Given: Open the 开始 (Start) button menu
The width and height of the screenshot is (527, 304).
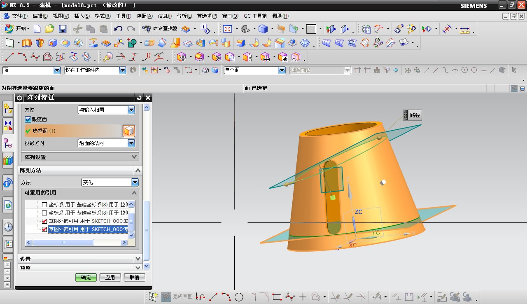Looking at the screenshot, I should tap(17, 29).
